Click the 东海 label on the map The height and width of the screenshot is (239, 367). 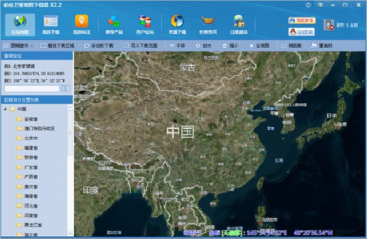[x=279, y=161]
